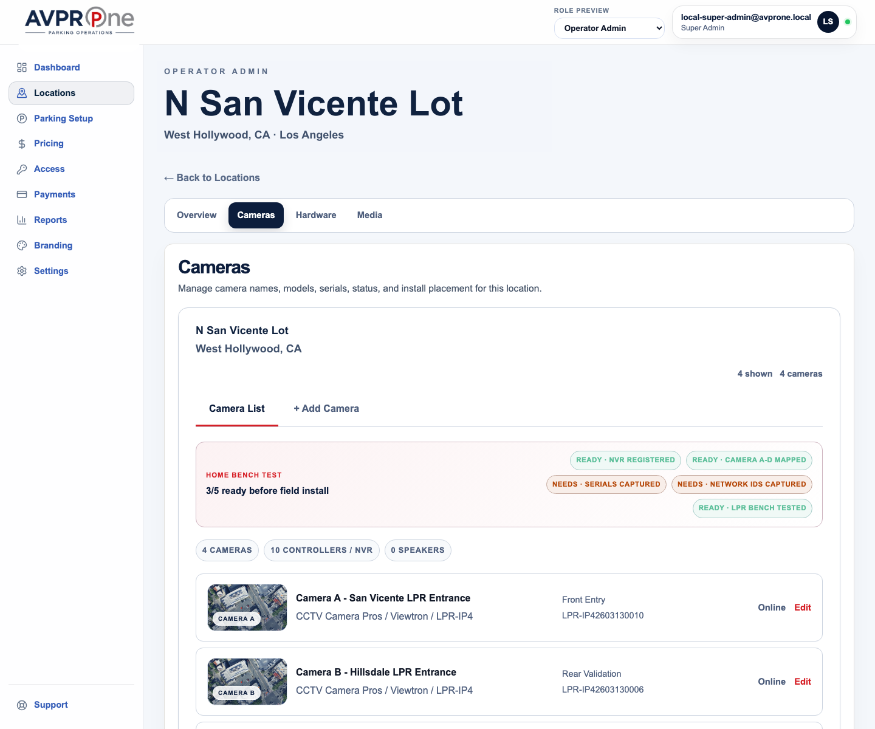
Task: Click the Settings gear icon
Action: click(22, 271)
